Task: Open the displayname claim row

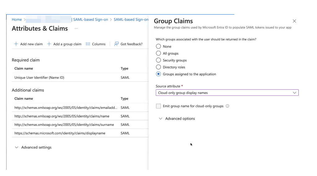Action: tap(60, 133)
